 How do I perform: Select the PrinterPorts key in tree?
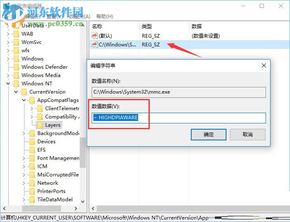tap(51, 191)
